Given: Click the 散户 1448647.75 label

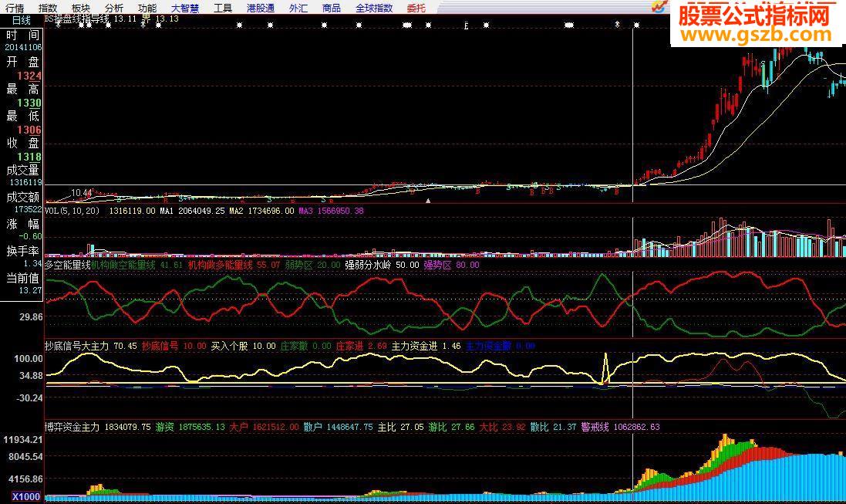Looking at the screenshot, I should [339, 427].
